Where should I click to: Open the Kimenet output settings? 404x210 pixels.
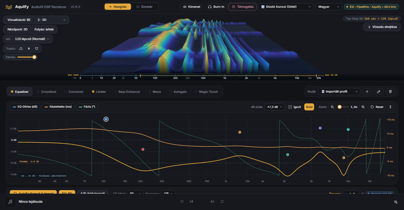[x=192, y=7]
